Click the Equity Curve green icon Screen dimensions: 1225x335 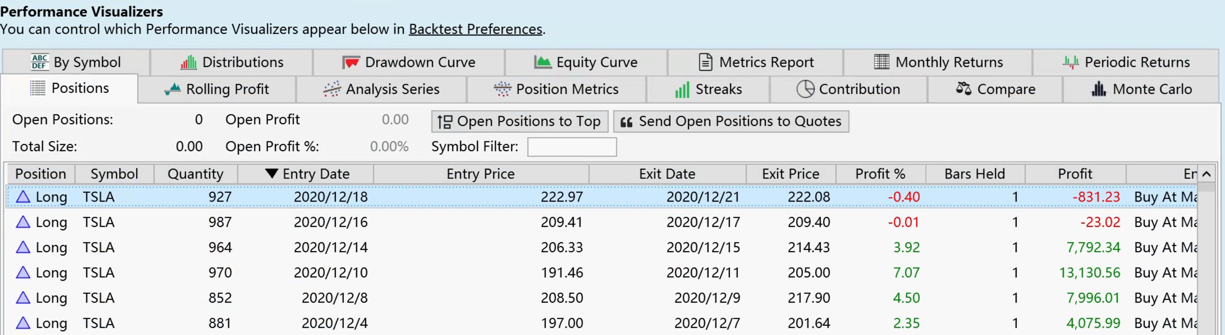(543, 62)
